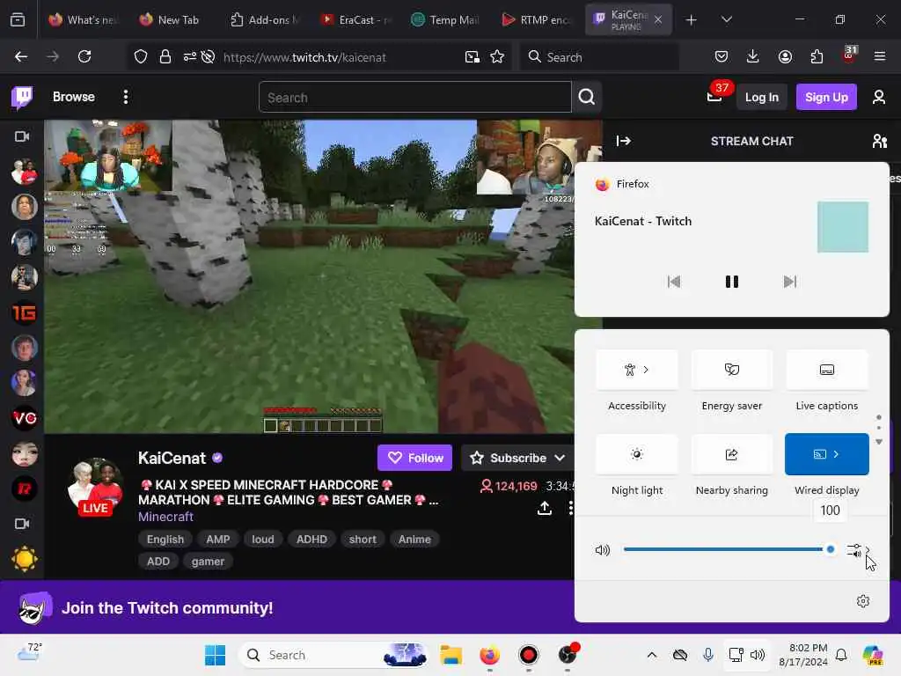Click the sun avatar in Twitch sidebar

point(24,559)
